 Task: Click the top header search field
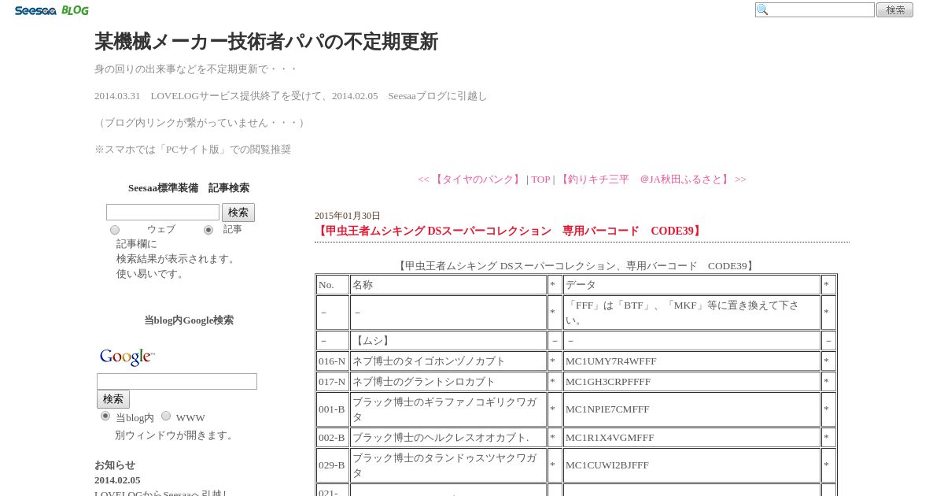[x=815, y=10]
